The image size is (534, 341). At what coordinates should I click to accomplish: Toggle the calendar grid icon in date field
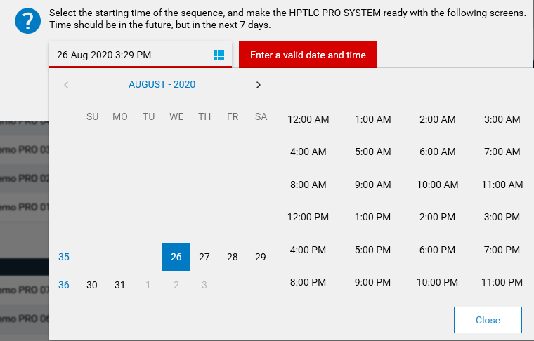pyautogui.click(x=219, y=55)
